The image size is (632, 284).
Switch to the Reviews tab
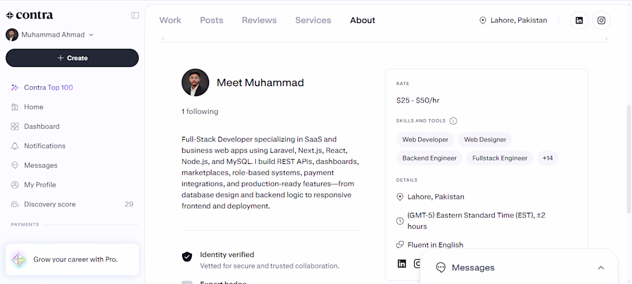click(x=259, y=20)
